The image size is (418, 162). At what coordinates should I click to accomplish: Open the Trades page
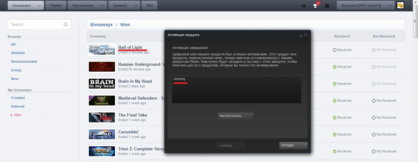coord(56,6)
